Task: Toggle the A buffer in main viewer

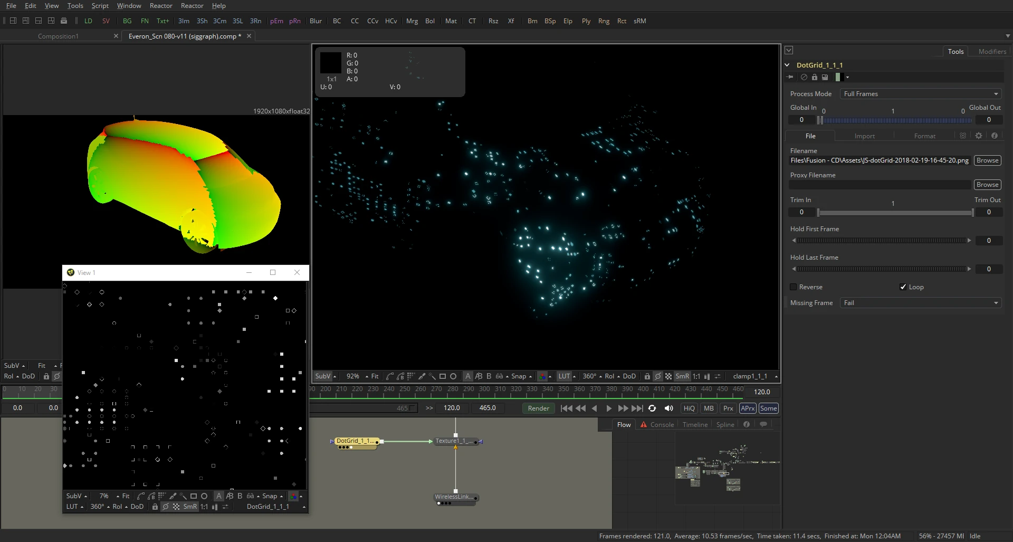Action: (x=468, y=376)
